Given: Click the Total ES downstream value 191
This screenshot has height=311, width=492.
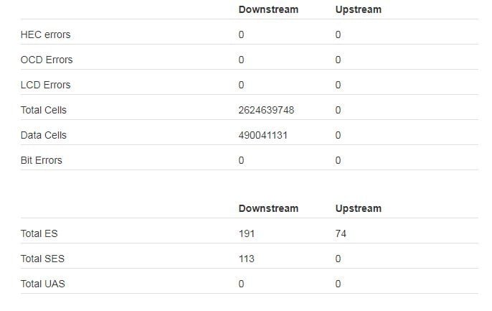Looking at the screenshot, I should (x=247, y=233).
